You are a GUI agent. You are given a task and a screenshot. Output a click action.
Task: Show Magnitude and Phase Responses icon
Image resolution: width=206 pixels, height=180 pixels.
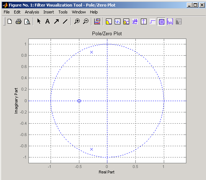(126, 21)
